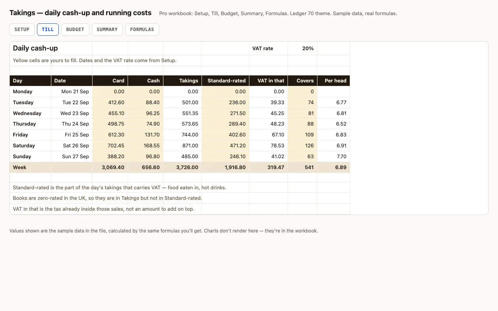Click Sunday's per head value 7.70

333,157
